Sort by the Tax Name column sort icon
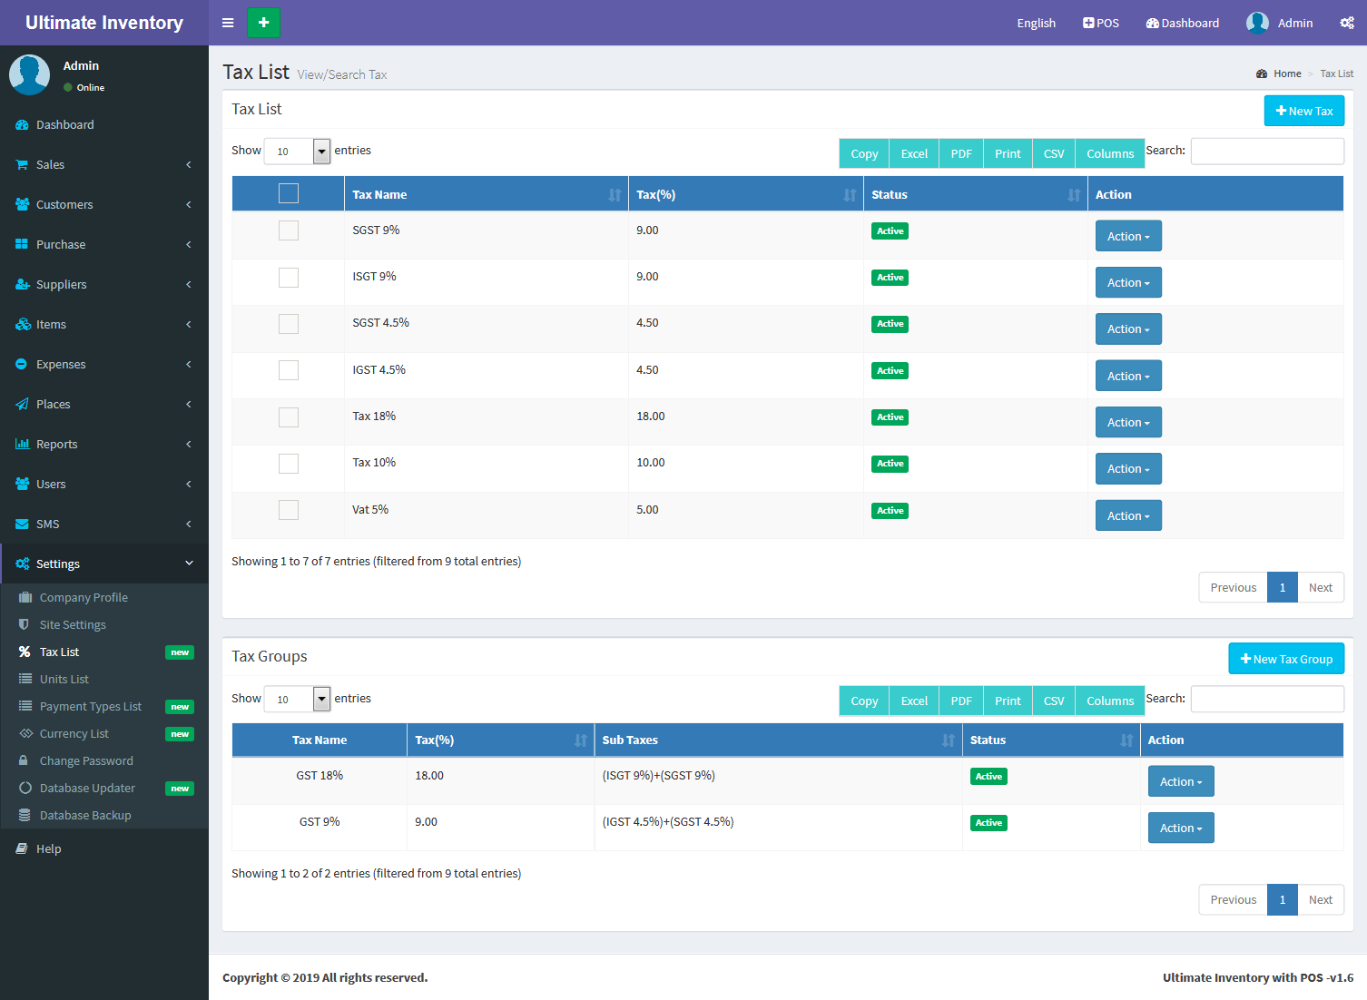Viewport: 1367px width, 1000px height. (x=615, y=195)
